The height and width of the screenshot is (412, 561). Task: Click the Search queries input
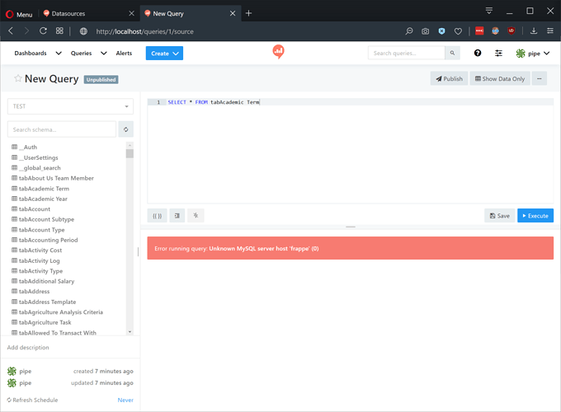(x=407, y=53)
